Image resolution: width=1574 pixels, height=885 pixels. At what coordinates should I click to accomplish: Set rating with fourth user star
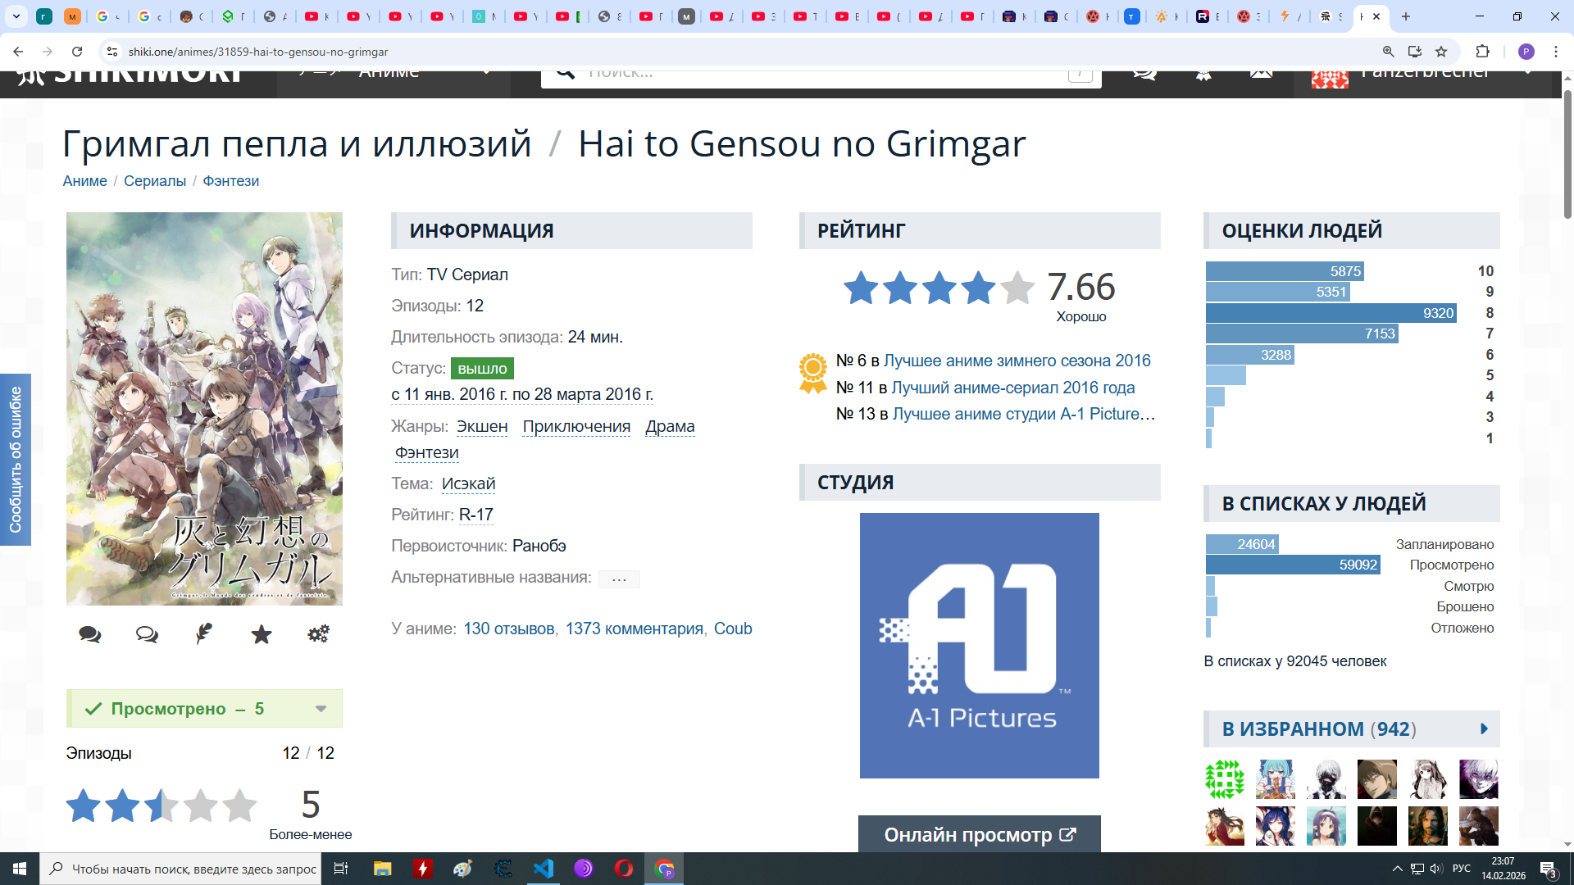pos(201,806)
